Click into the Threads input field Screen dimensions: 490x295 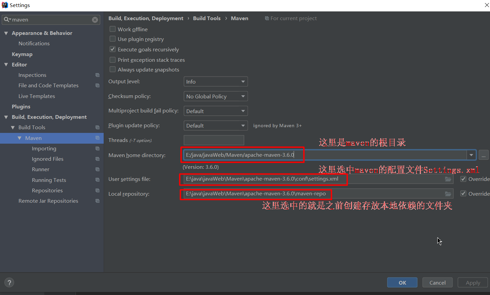coord(214,140)
